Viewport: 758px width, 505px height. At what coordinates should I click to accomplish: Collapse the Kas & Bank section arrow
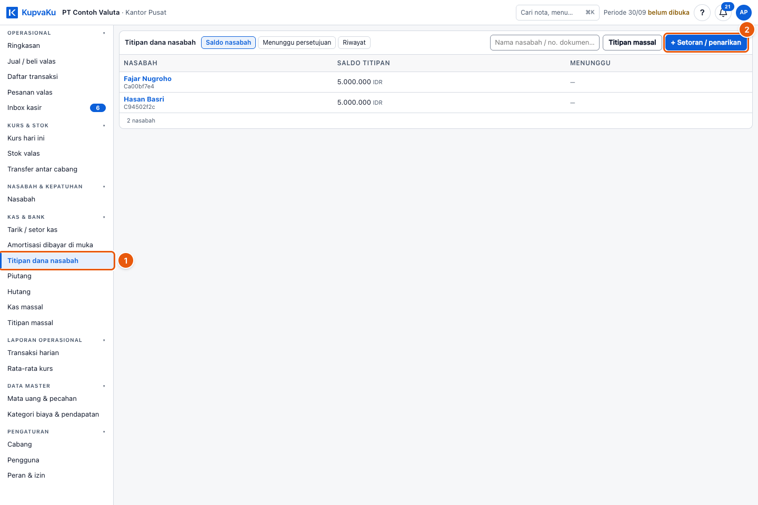pos(104,217)
